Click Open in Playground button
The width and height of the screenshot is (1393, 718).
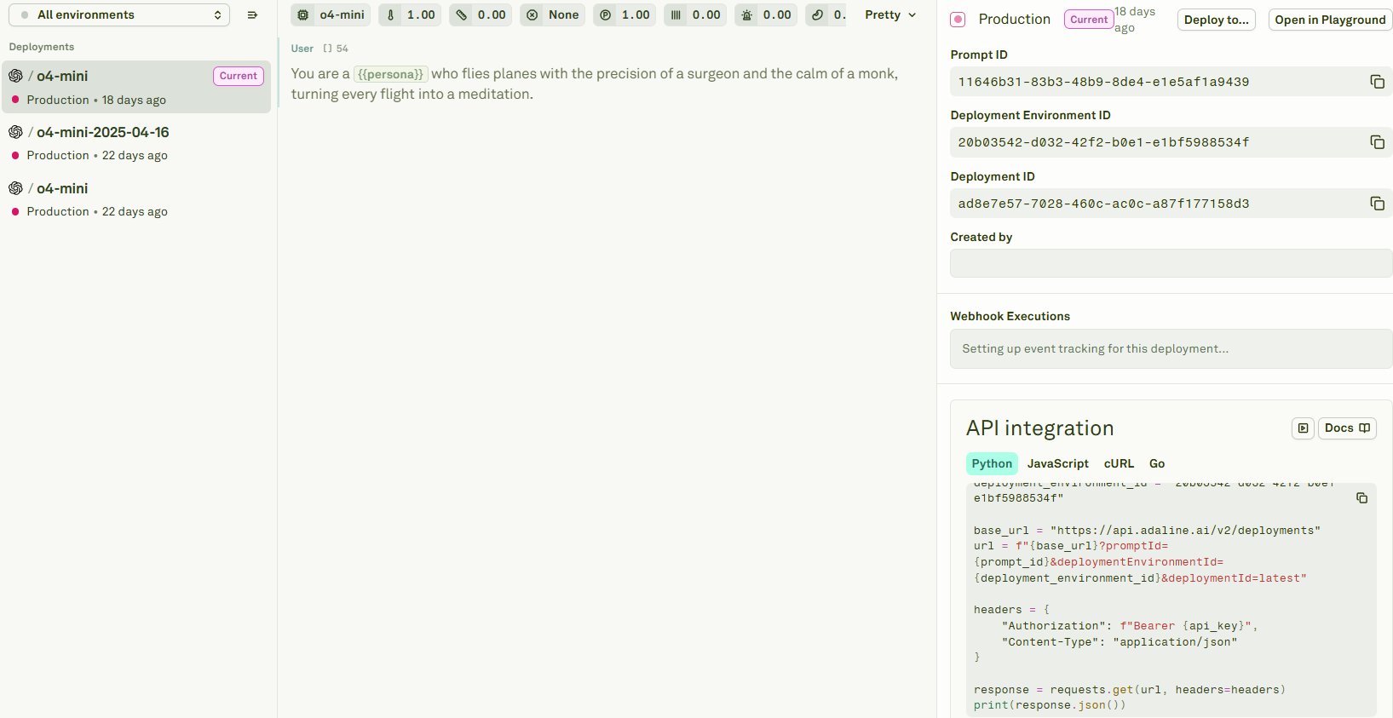point(1330,20)
